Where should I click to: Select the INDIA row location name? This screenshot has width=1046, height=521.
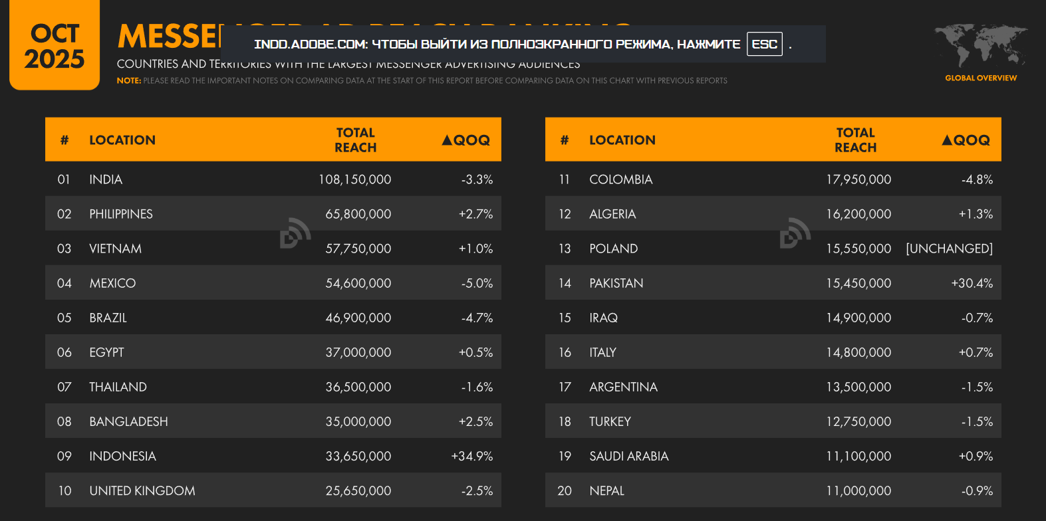tap(106, 179)
